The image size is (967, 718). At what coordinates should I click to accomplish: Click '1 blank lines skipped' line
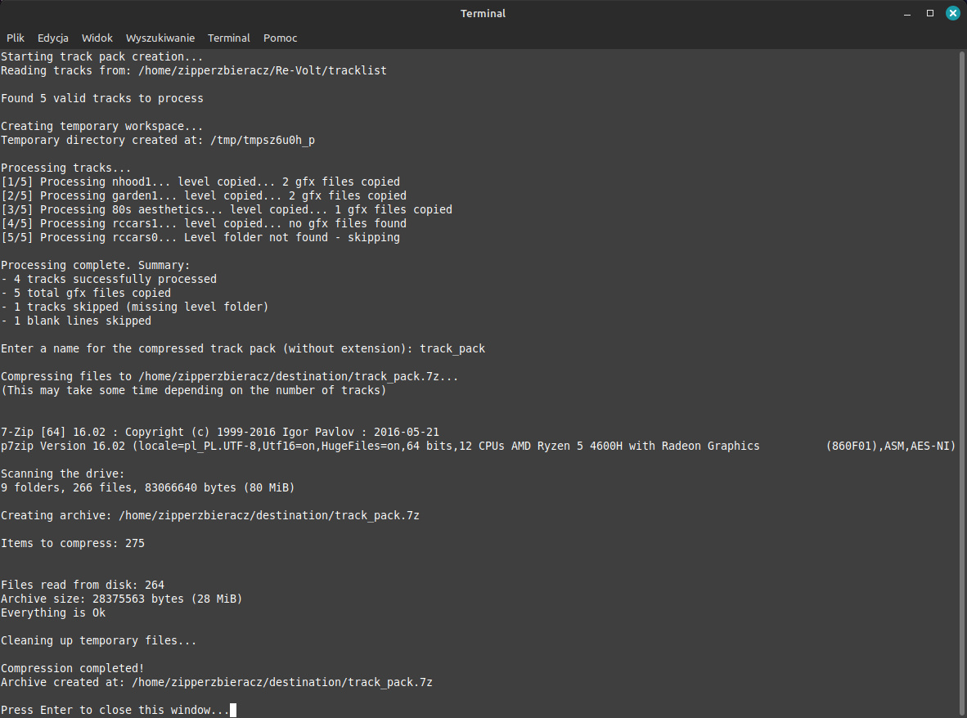[x=76, y=321]
